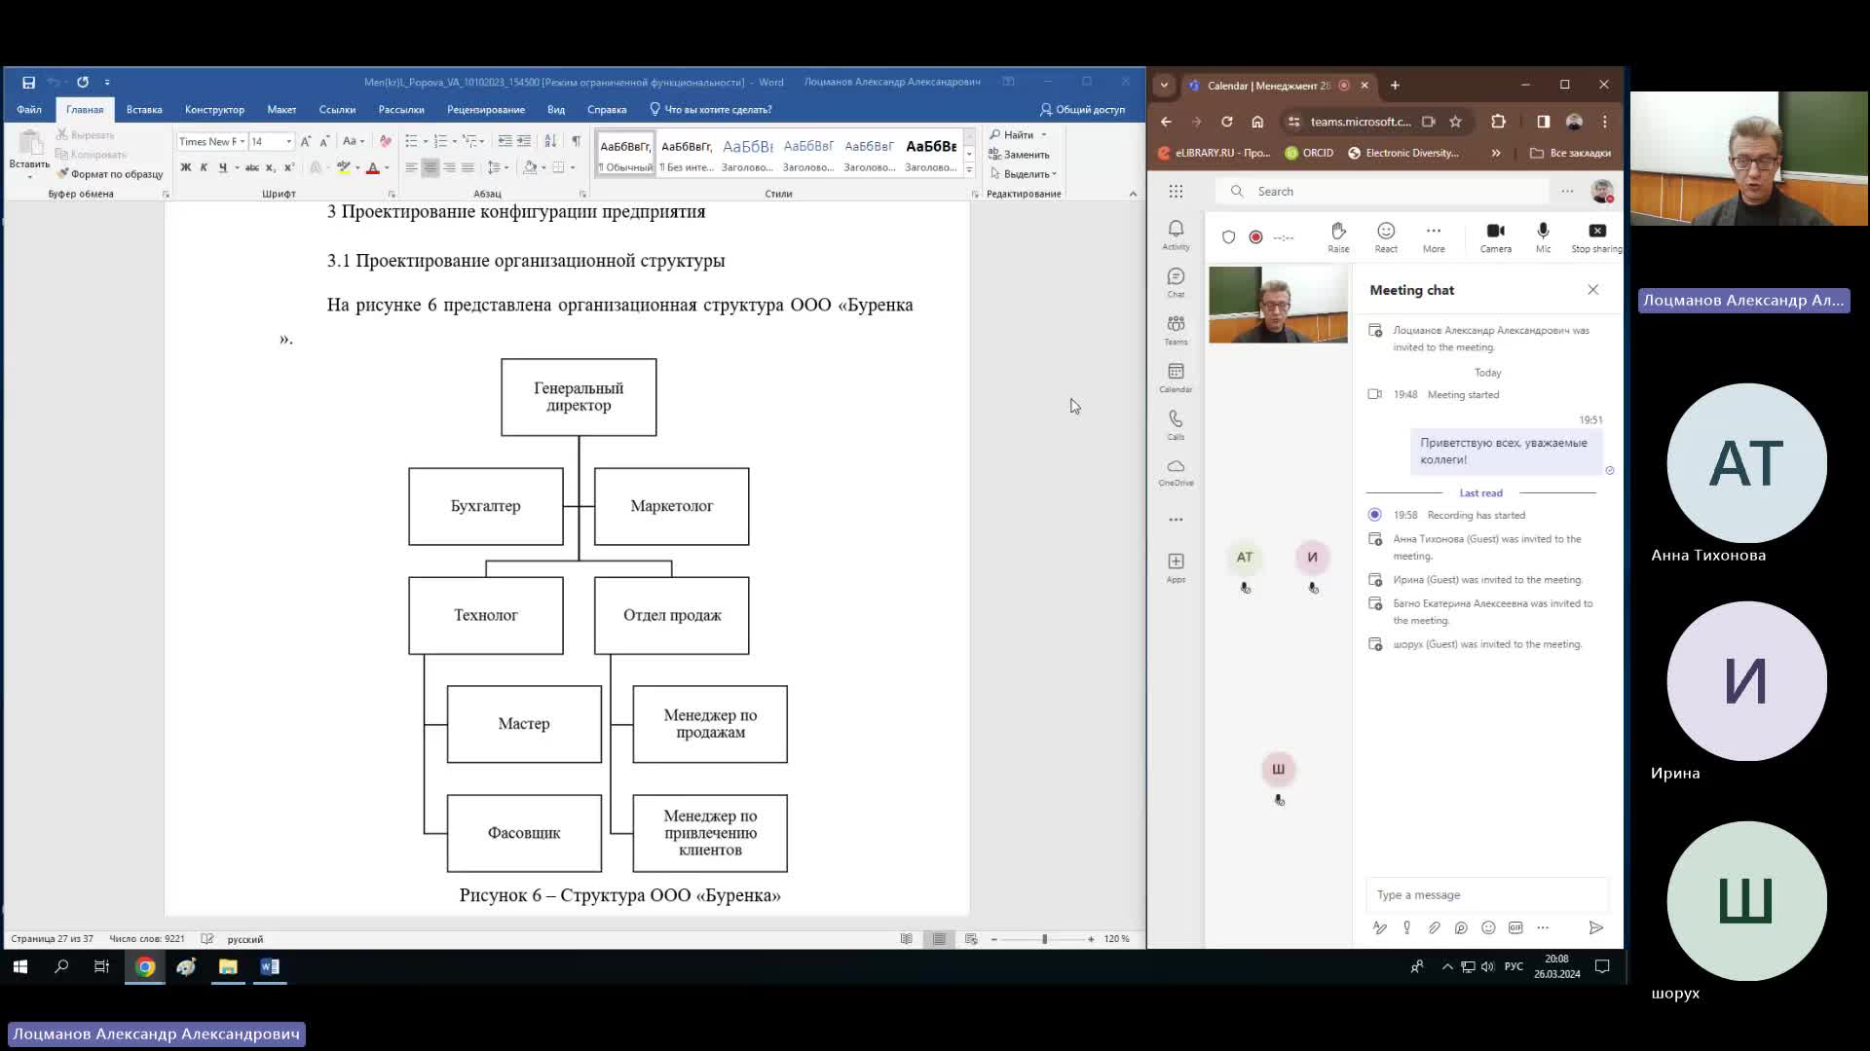Expand the Выделить dropdown
1870x1051 pixels.
[x=1024, y=174]
